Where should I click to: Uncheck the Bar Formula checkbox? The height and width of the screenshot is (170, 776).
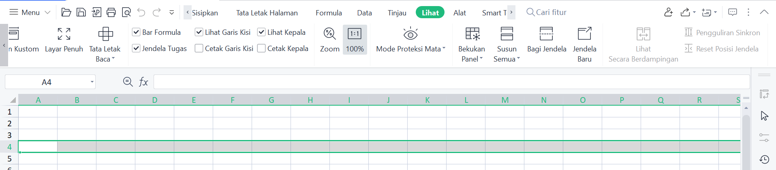(x=137, y=32)
